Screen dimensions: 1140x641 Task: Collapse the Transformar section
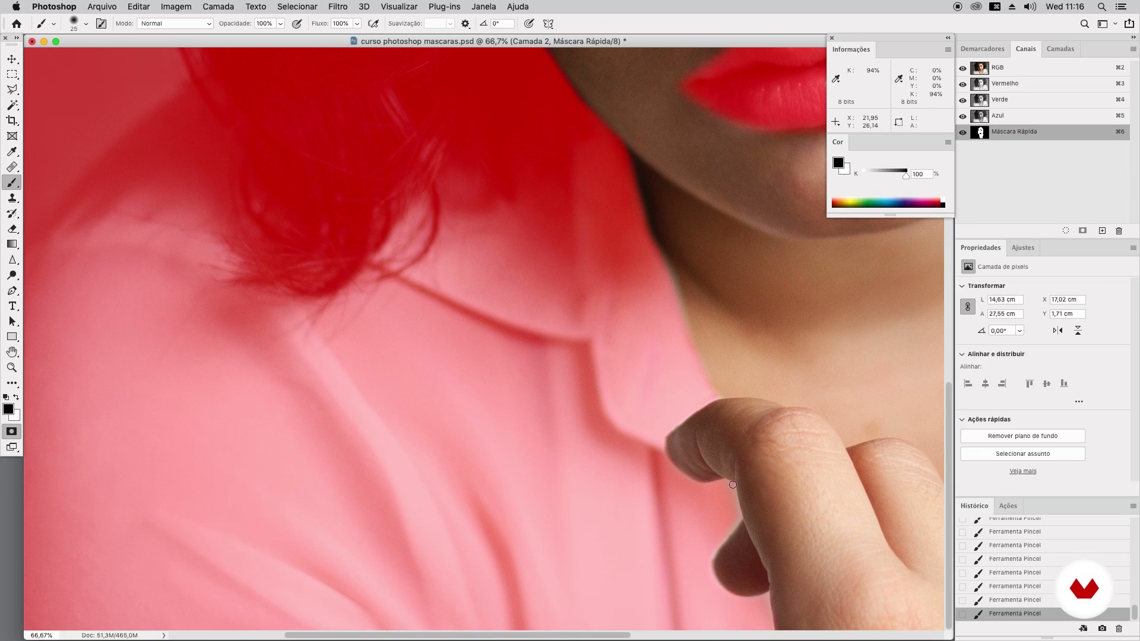(962, 286)
